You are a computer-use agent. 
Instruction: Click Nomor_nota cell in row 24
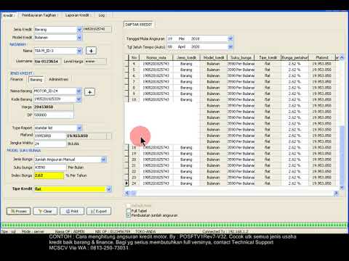coord(156,183)
